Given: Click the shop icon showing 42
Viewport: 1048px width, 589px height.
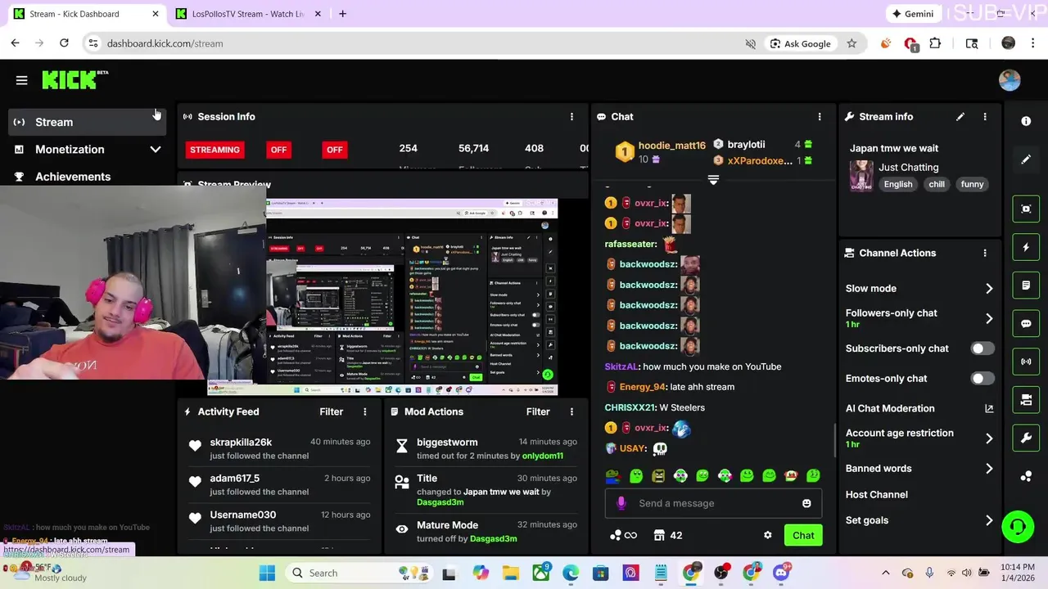Looking at the screenshot, I should [x=668, y=535].
